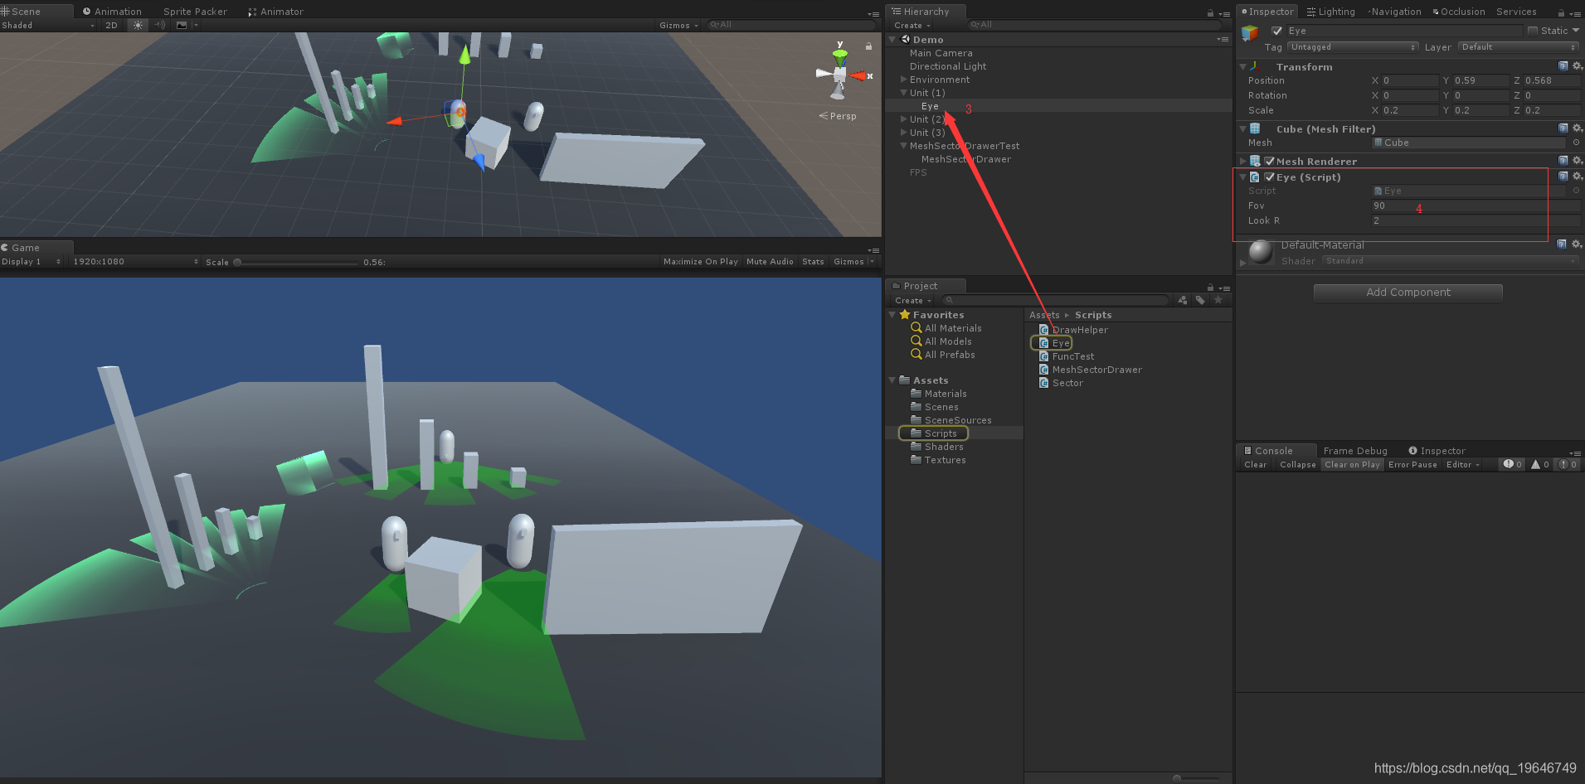
Task: Select MeshSectorDrawer script in Project
Action: coord(1091,370)
